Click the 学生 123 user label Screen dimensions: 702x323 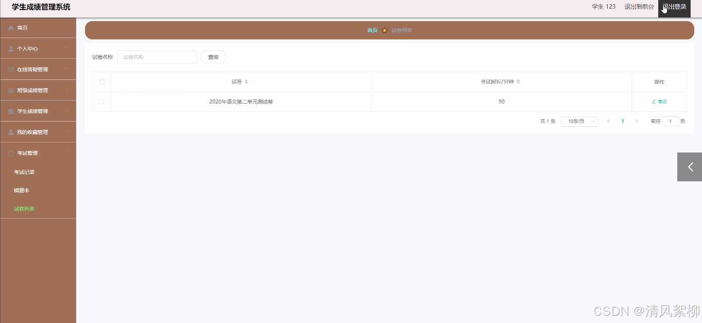pos(604,7)
